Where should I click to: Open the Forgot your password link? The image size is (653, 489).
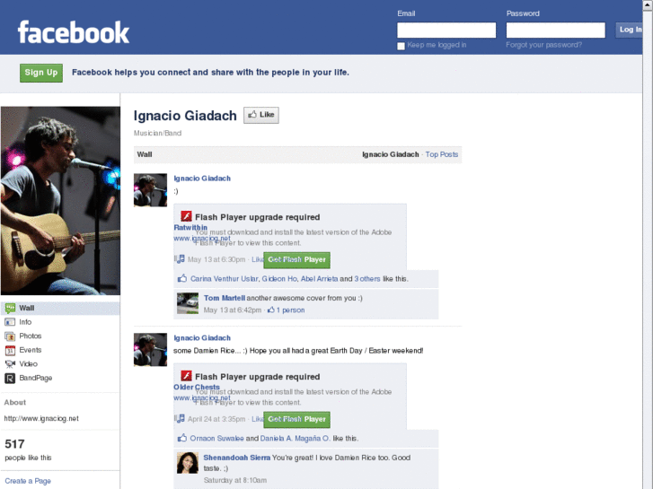coord(543,45)
